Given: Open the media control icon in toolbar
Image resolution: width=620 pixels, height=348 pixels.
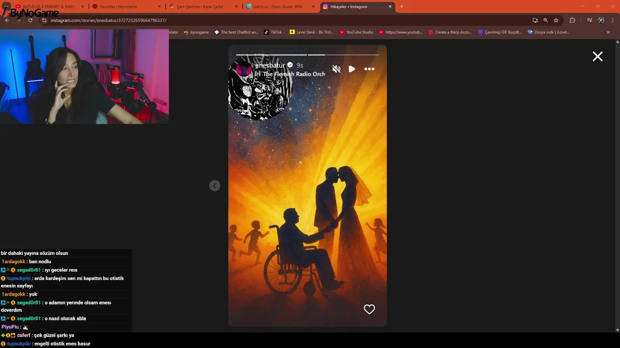Looking at the screenshot, I should point(589,20).
